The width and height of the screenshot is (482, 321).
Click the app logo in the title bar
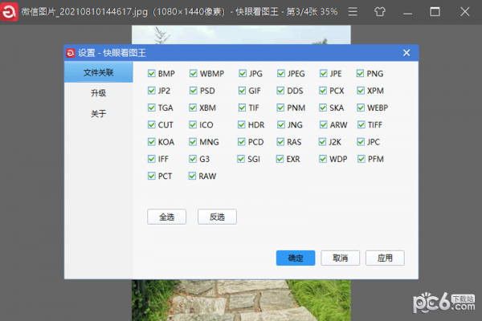(9, 12)
